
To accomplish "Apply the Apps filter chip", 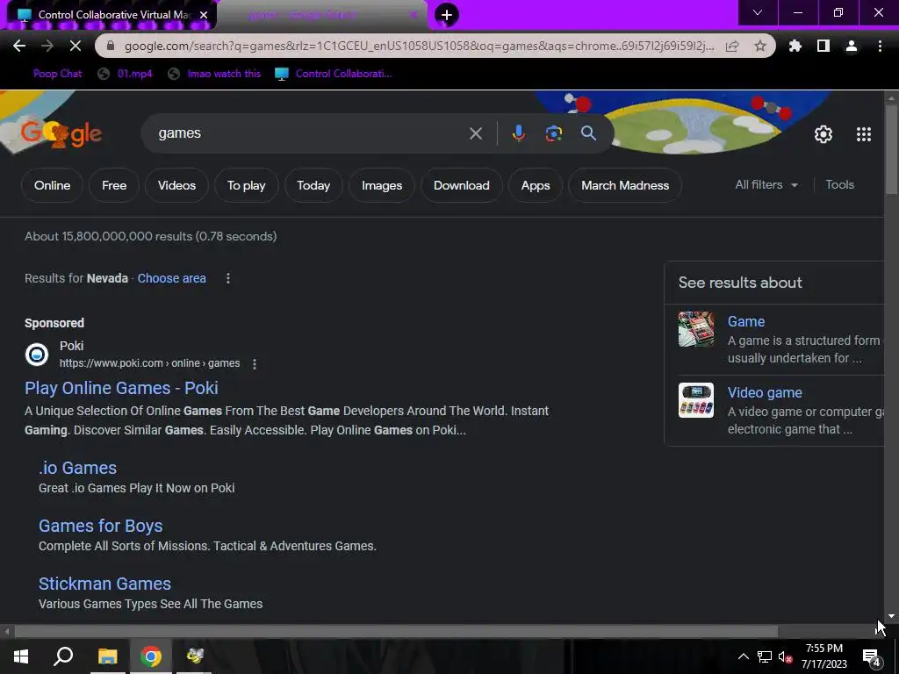I will point(536,185).
